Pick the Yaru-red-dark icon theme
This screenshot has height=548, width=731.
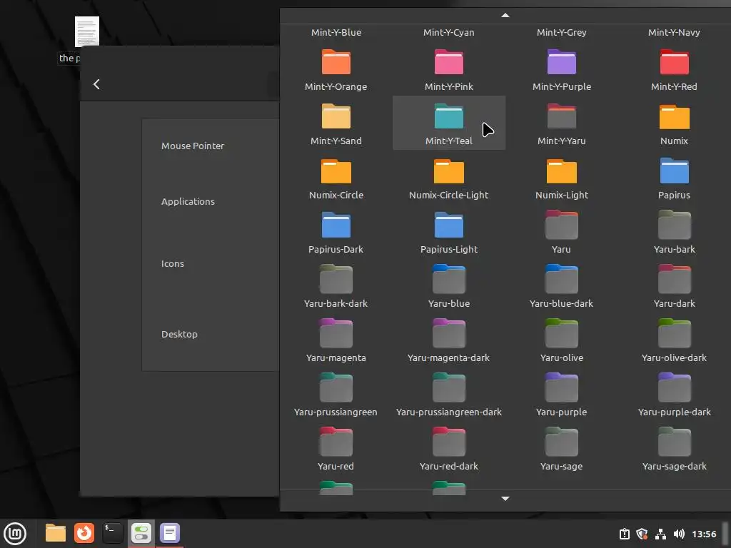pyautogui.click(x=448, y=449)
